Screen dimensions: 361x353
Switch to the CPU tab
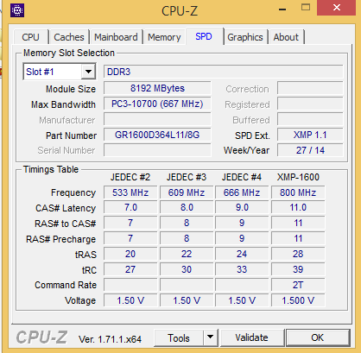pos(30,37)
